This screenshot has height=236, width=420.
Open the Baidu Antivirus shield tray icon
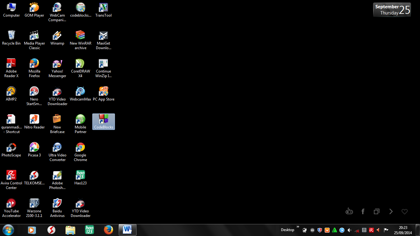(x=320, y=230)
